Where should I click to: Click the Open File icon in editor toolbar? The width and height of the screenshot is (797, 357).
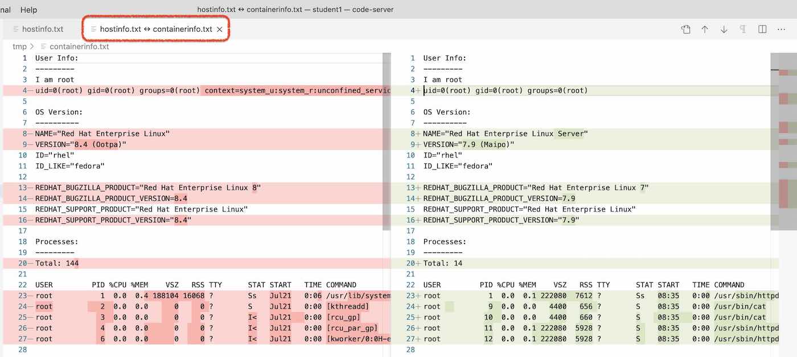point(685,29)
